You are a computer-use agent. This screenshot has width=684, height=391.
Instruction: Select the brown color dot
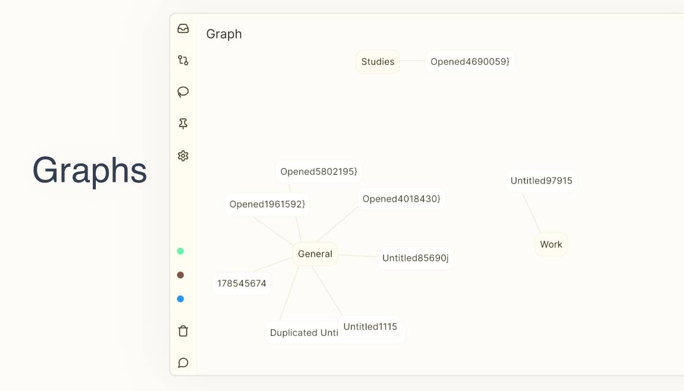[x=180, y=275]
